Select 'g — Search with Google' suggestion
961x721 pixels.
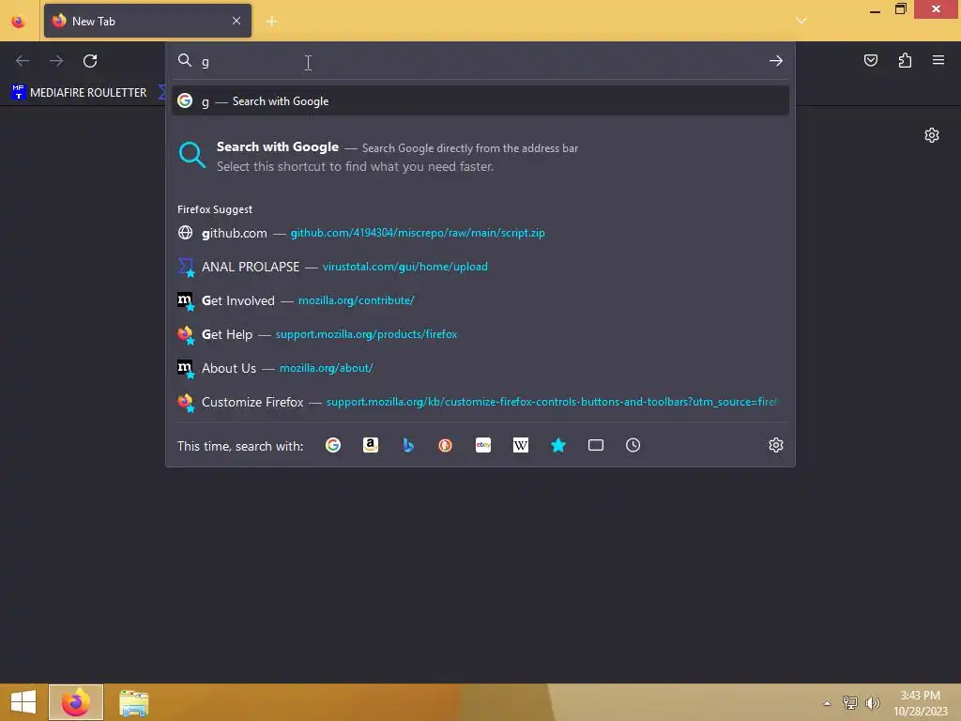[x=480, y=101]
